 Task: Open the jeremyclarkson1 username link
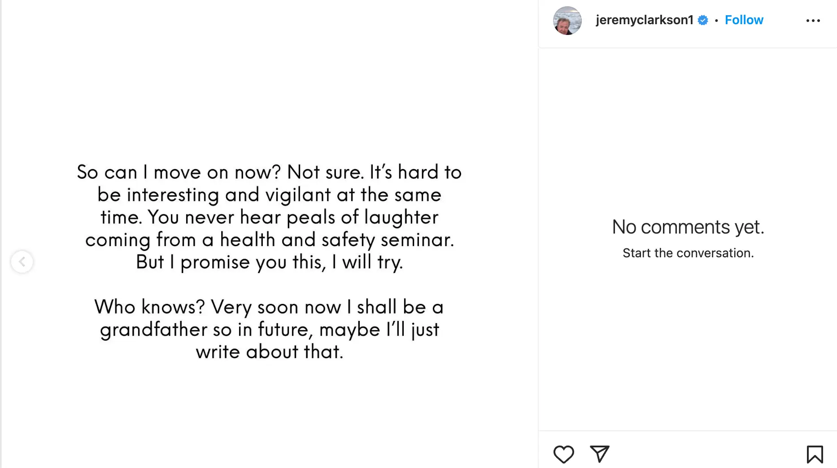(644, 20)
